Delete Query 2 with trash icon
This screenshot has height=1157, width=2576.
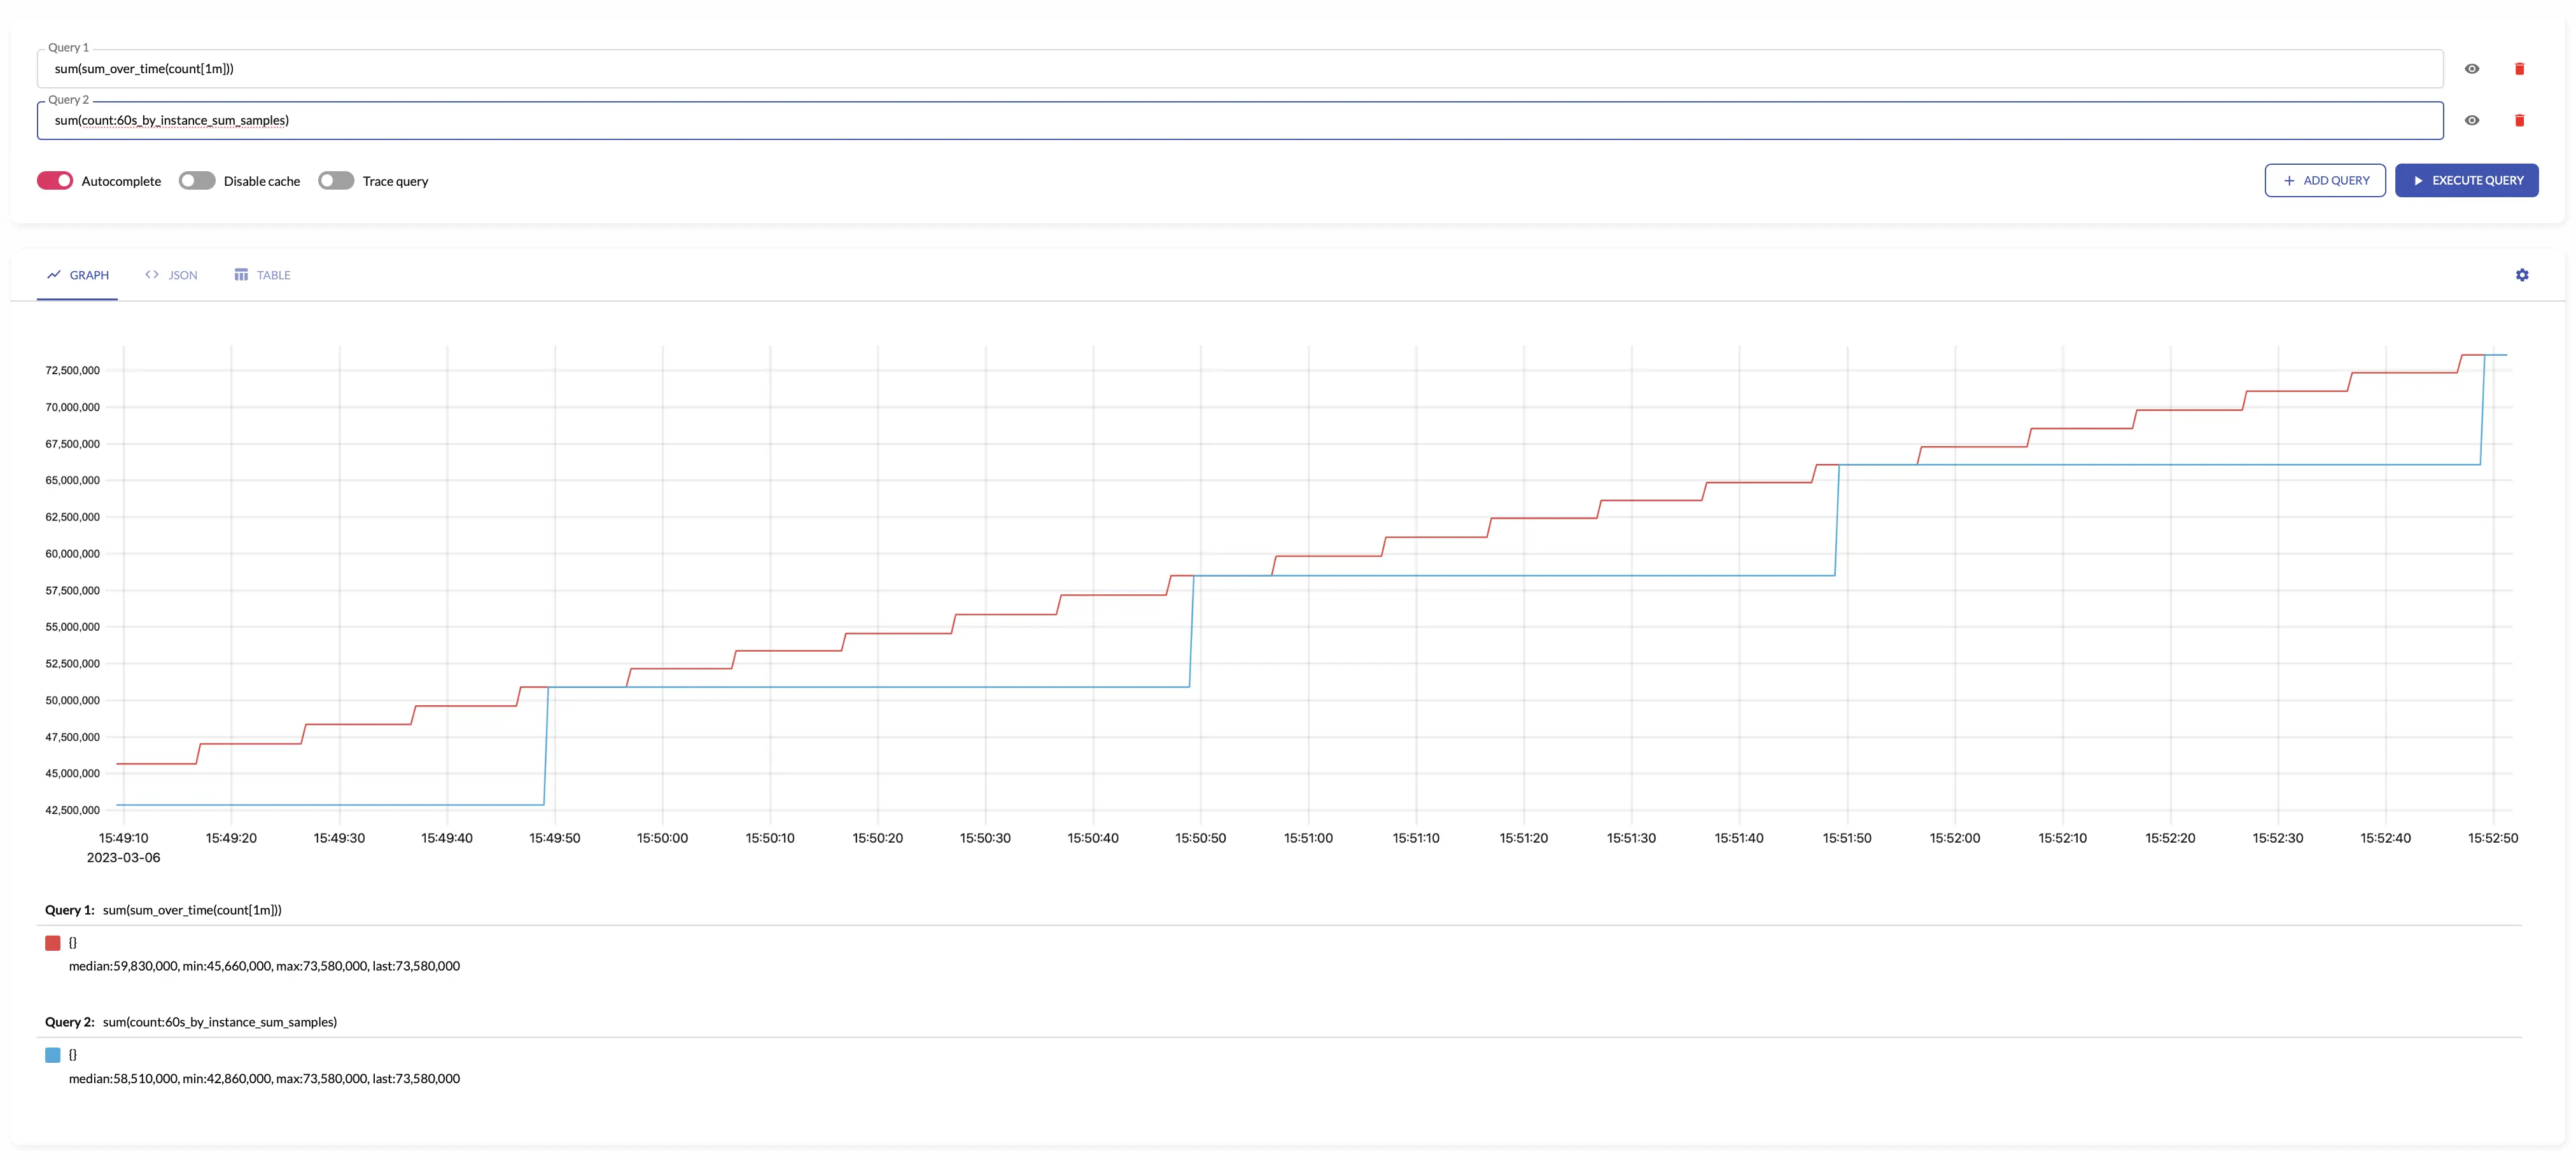(x=2519, y=120)
